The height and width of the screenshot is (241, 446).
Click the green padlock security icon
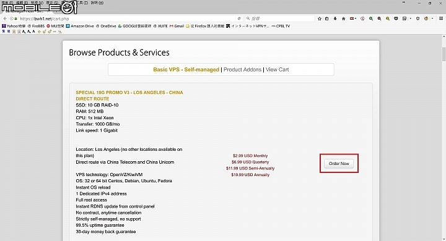click(x=16, y=19)
